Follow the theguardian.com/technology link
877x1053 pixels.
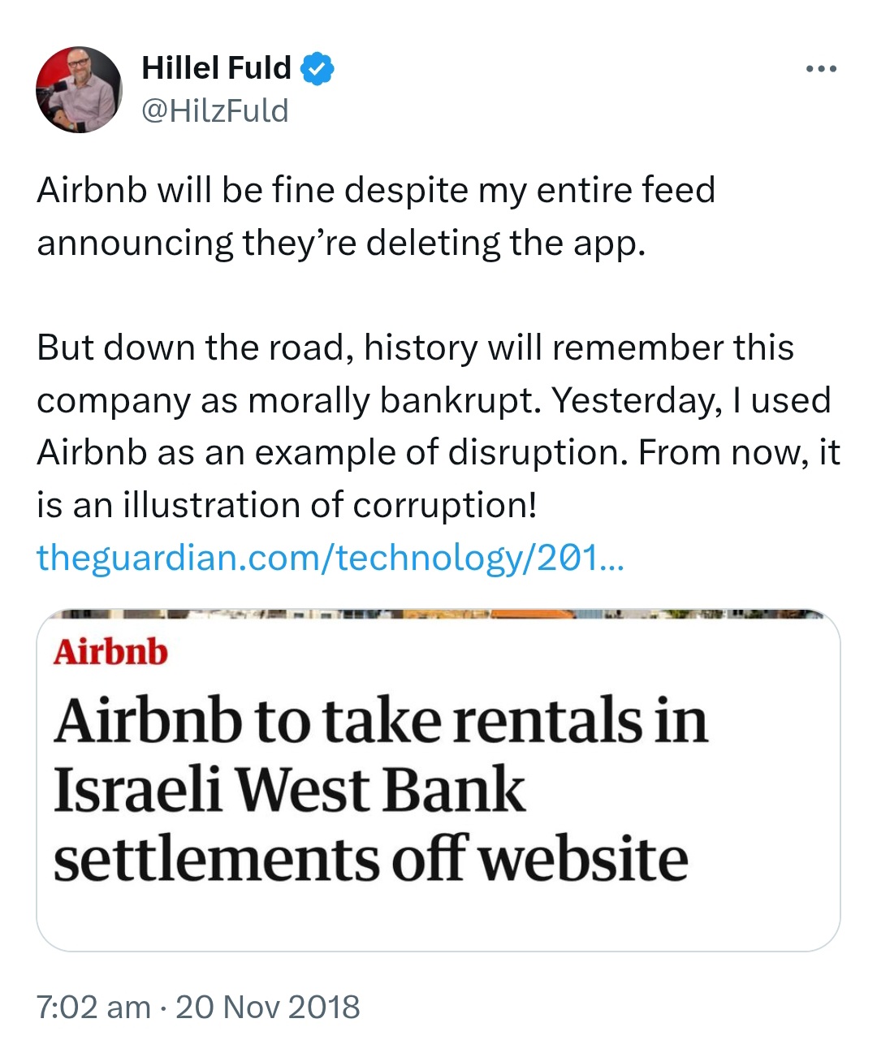pos(330,558)
